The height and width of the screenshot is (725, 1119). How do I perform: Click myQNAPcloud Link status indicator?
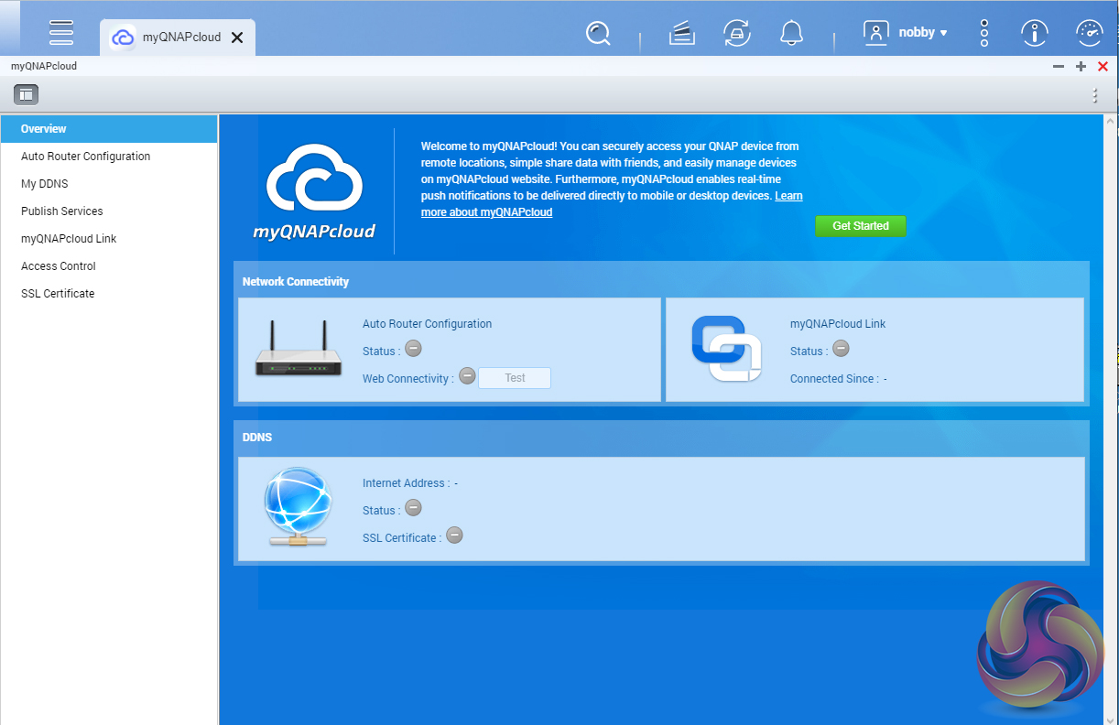(x=841, y=349)
